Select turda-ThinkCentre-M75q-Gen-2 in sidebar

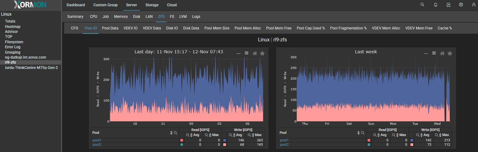[x=31, y=68]
